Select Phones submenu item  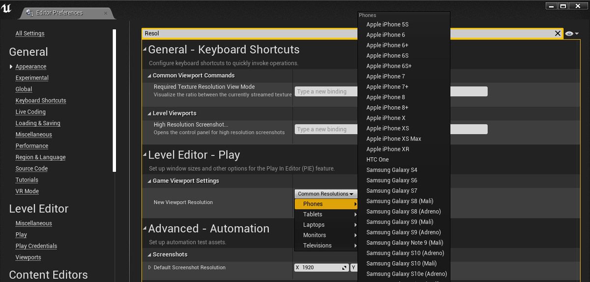coord(326,204)
